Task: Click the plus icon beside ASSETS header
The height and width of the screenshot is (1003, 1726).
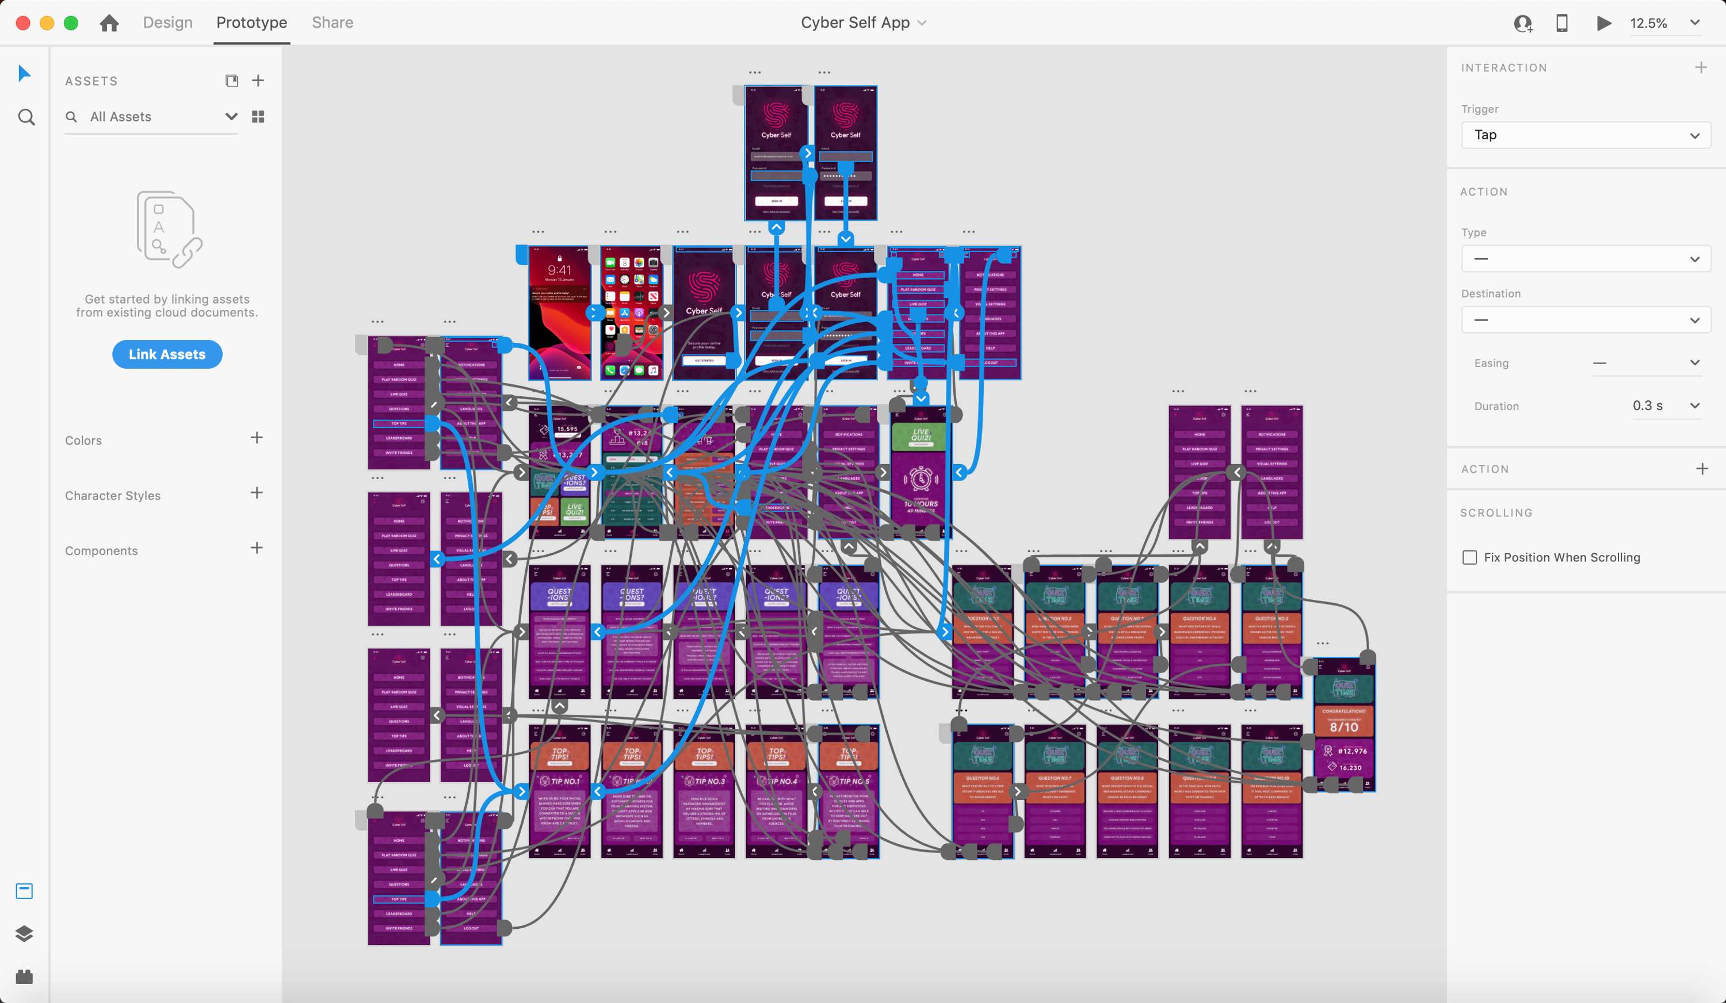Action: [258, 81]
